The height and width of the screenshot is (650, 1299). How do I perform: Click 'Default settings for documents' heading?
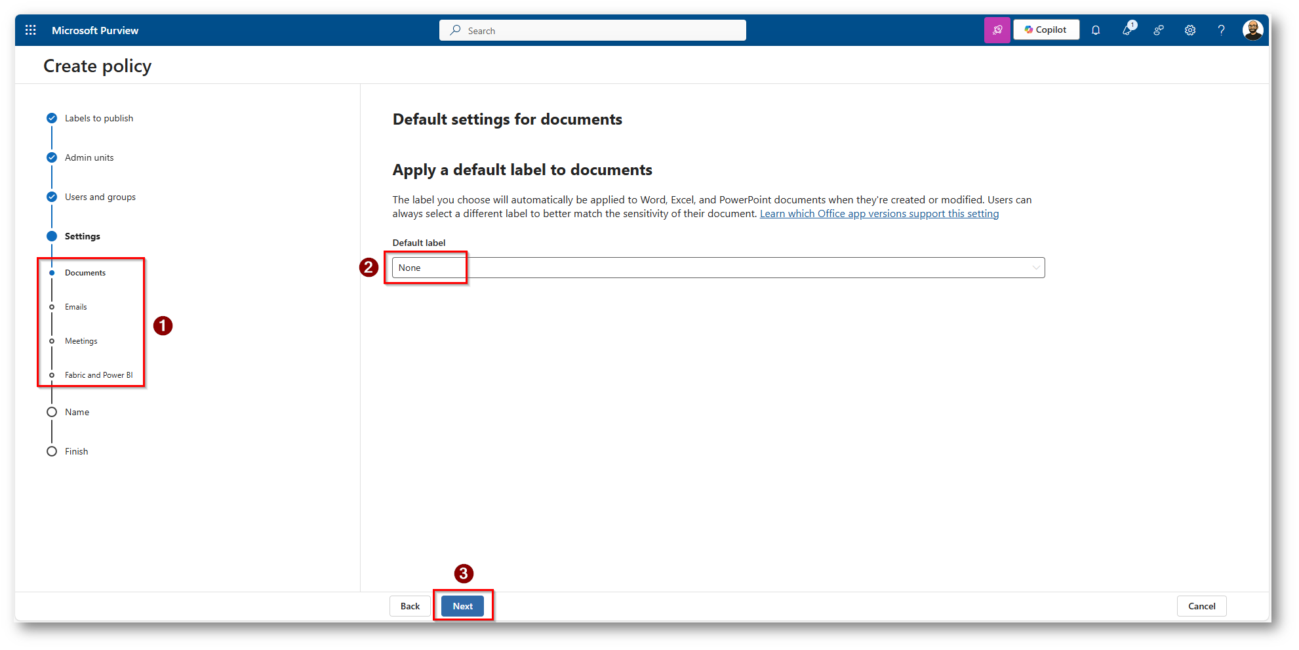[x=508, y=119]
